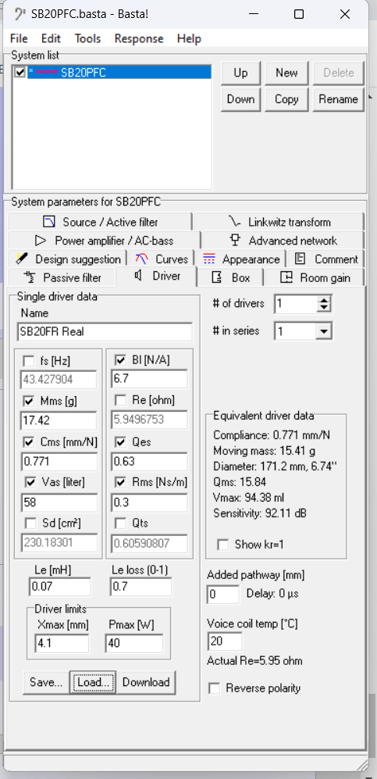Click the Linkwitz transform curve icon
377x779 pixels.
[x=234, y=222]
